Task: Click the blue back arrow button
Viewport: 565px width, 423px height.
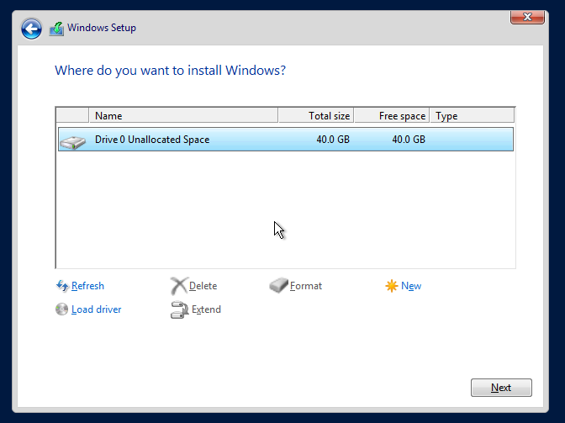Action: click(31, 29)
